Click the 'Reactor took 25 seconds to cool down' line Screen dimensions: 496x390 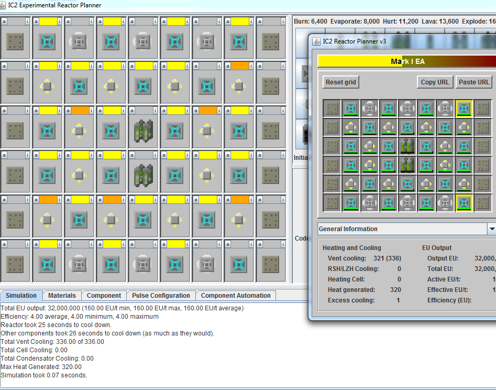56,325
